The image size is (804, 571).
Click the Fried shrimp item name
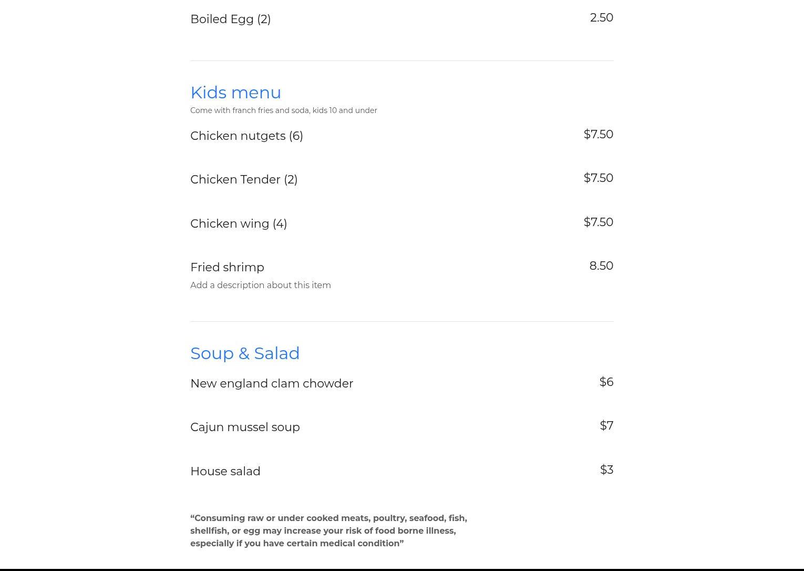point(227,268)
